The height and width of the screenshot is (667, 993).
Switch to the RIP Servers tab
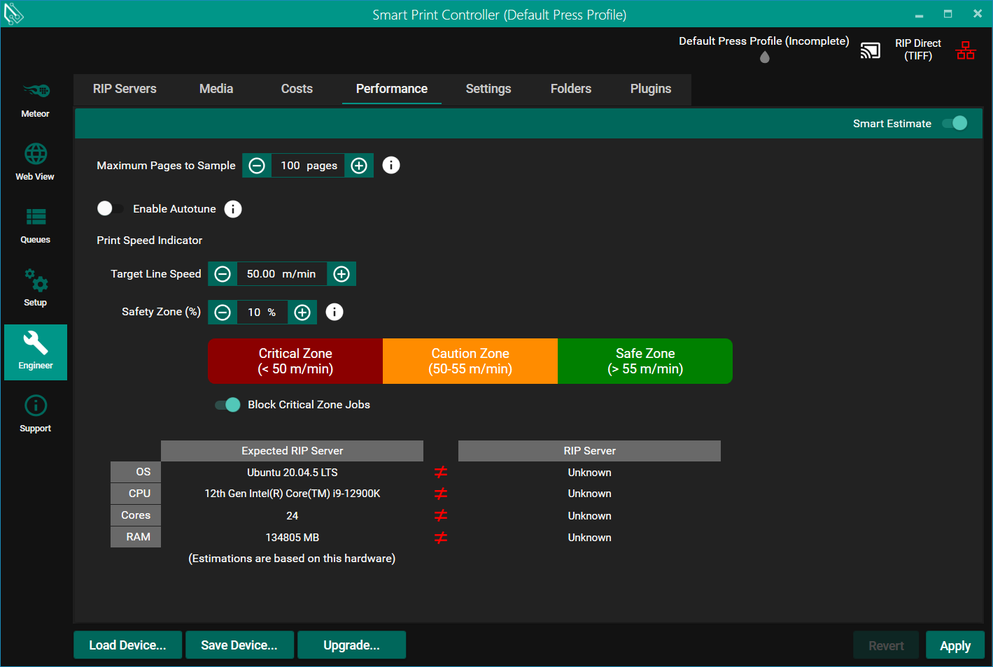coord(125,89)
